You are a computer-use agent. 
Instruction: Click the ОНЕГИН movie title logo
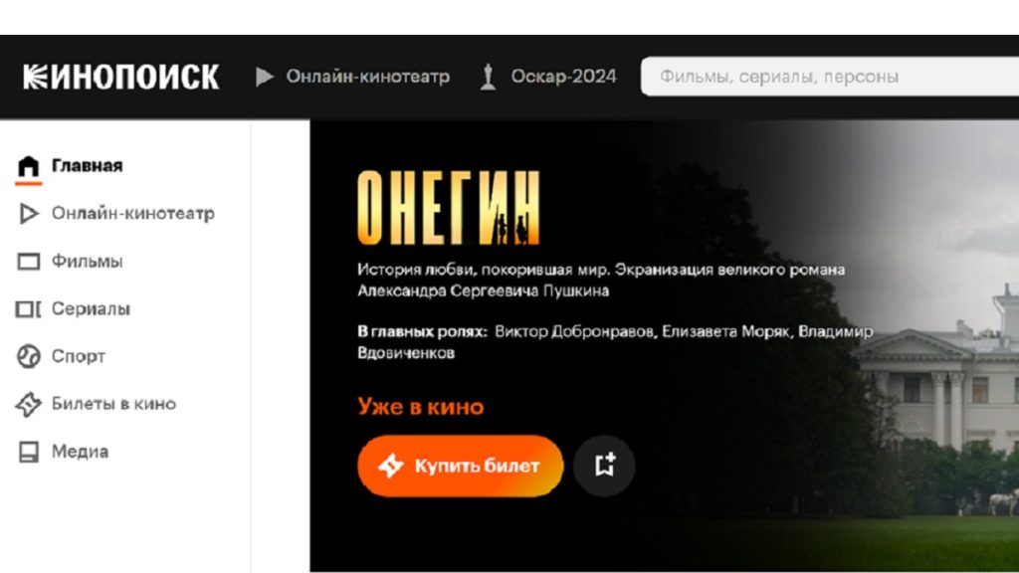(449, 208)
